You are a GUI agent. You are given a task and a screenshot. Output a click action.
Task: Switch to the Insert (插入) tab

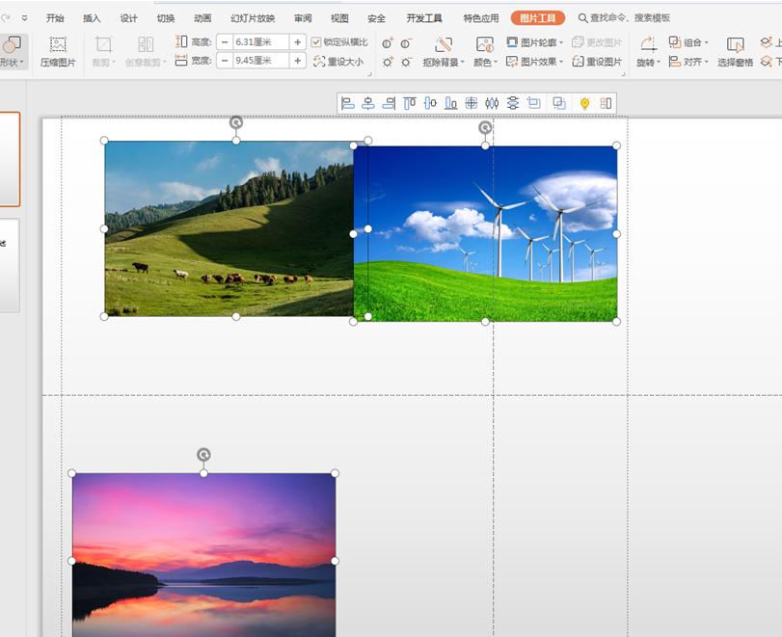tap(92, 18)
